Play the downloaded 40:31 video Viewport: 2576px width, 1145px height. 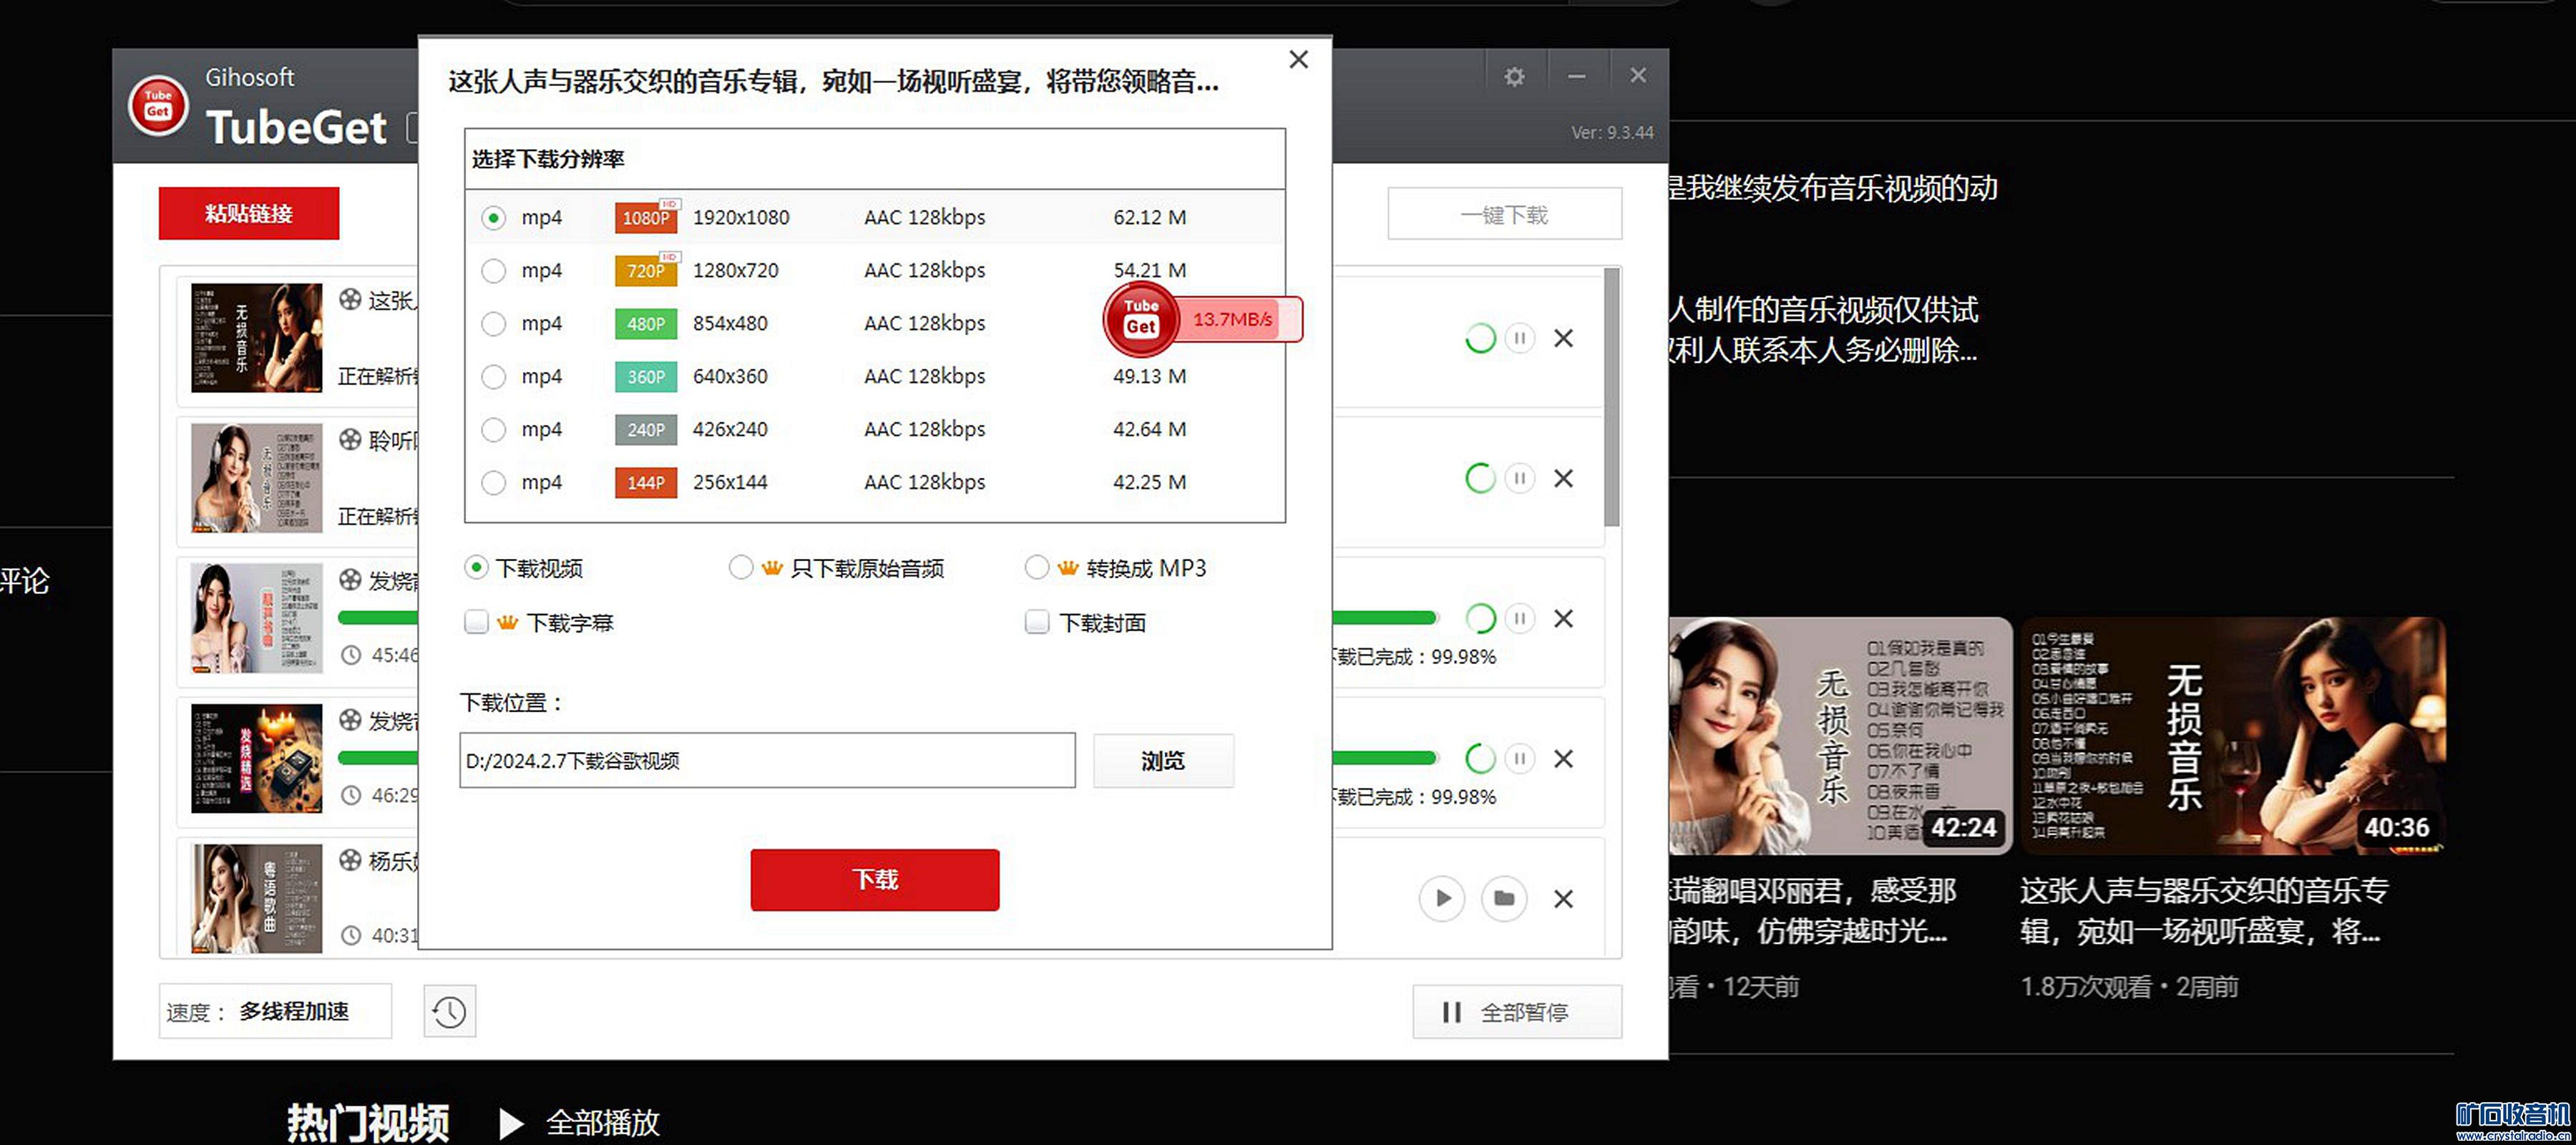pos(1441,898)
